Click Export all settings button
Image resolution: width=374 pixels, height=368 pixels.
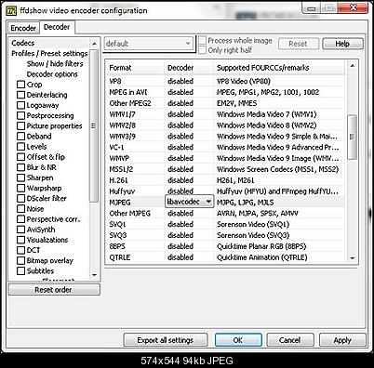point(166,340)
